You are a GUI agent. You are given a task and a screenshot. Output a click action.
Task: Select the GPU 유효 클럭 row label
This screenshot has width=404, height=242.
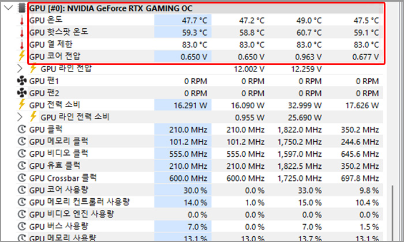pyautogui.click(x=55, y=165)
